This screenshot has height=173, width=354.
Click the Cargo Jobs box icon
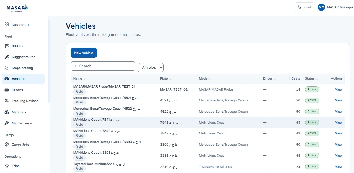point(7,145)
